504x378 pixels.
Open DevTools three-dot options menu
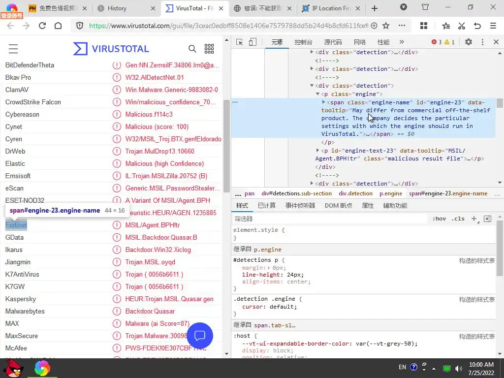(x=482, y=42)
